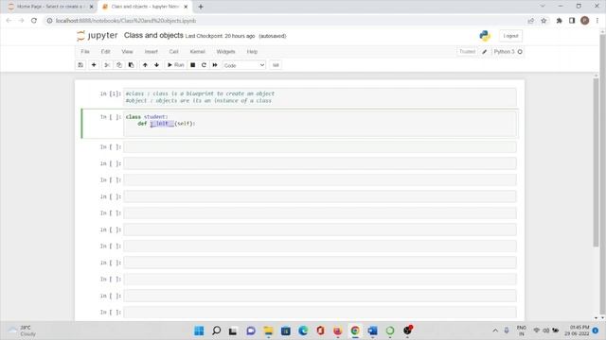Viewport: 606px width, 340px height.
Task: Open the Edit menu
Action: click(105, 52)
